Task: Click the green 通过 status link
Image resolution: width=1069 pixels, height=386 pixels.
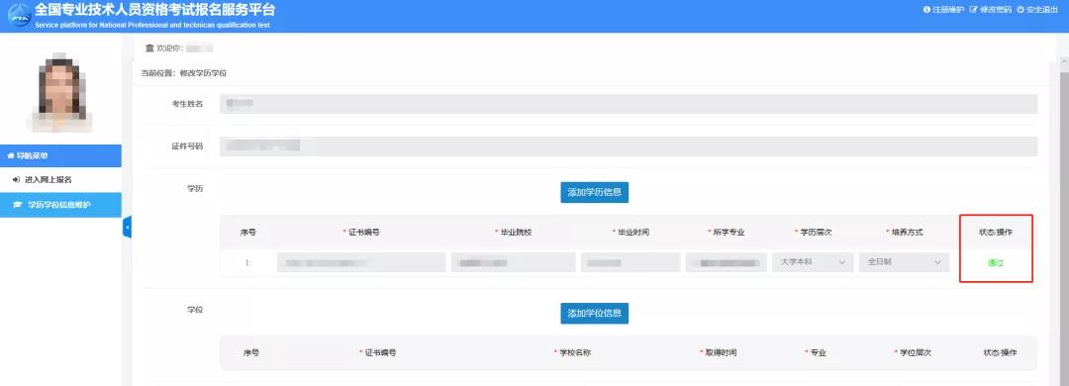Action: click(x=996, y=263)
